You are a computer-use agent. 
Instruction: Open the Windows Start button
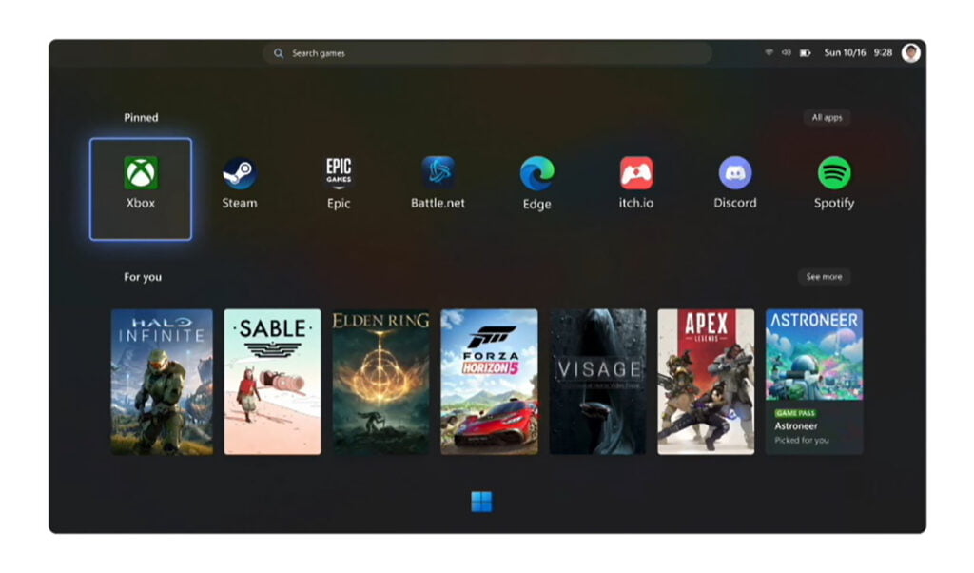[x=480, y=503]
